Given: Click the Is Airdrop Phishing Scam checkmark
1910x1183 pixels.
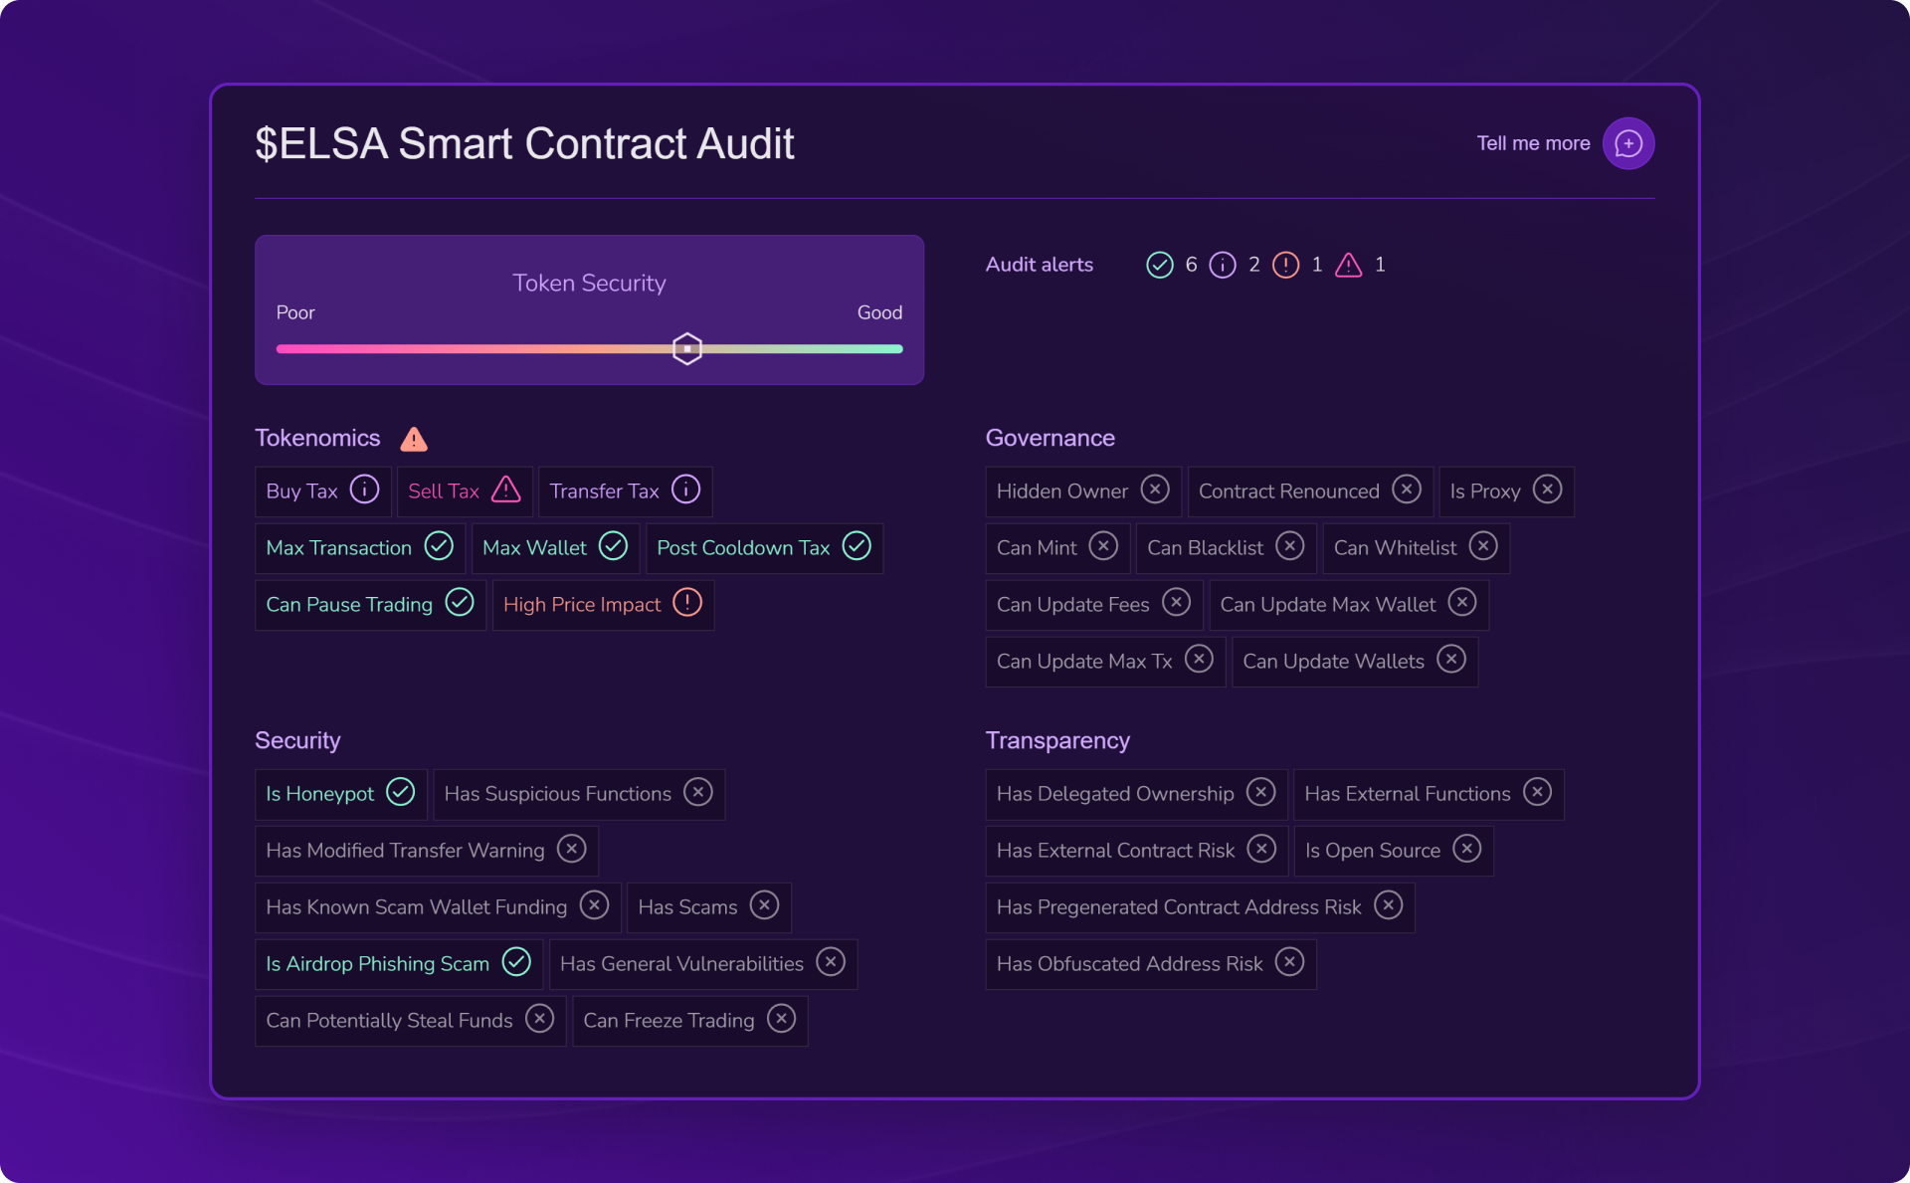Looking at the screenshot, I should [x=516, y=962].
